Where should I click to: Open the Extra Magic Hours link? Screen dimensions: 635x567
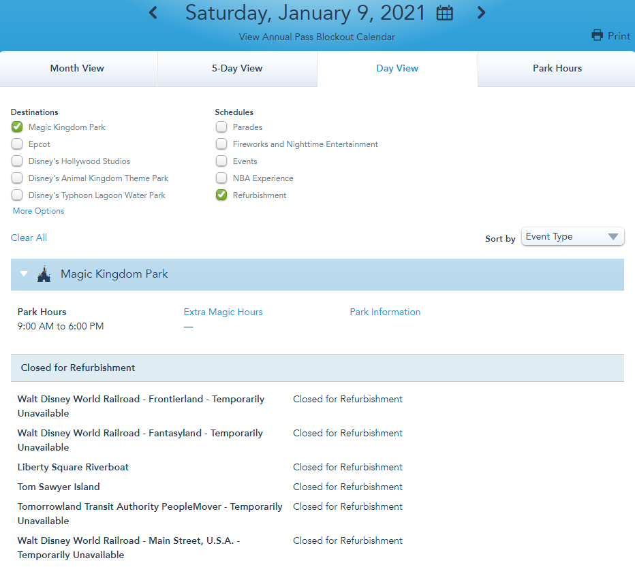coord(223,312)
